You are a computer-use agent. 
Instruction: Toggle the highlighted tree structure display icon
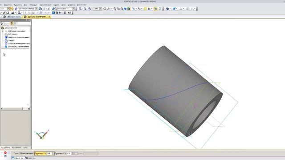click(x=12, y=24)
